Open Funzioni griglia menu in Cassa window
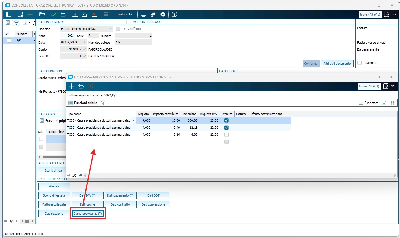Image resolution: width=400 pixels, height=238 pixels. point(83,103)
